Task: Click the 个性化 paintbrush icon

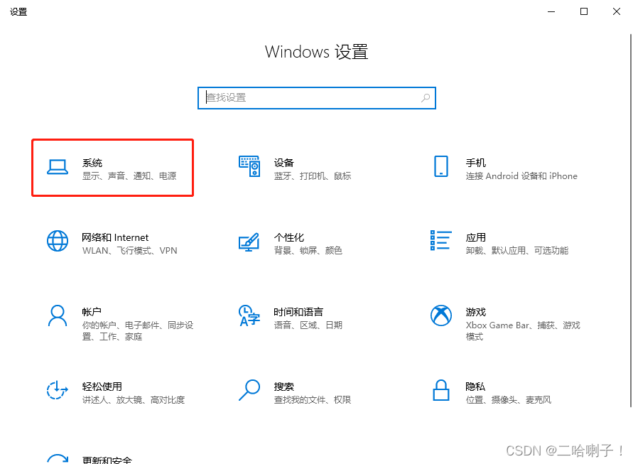Action: (249, 242)
